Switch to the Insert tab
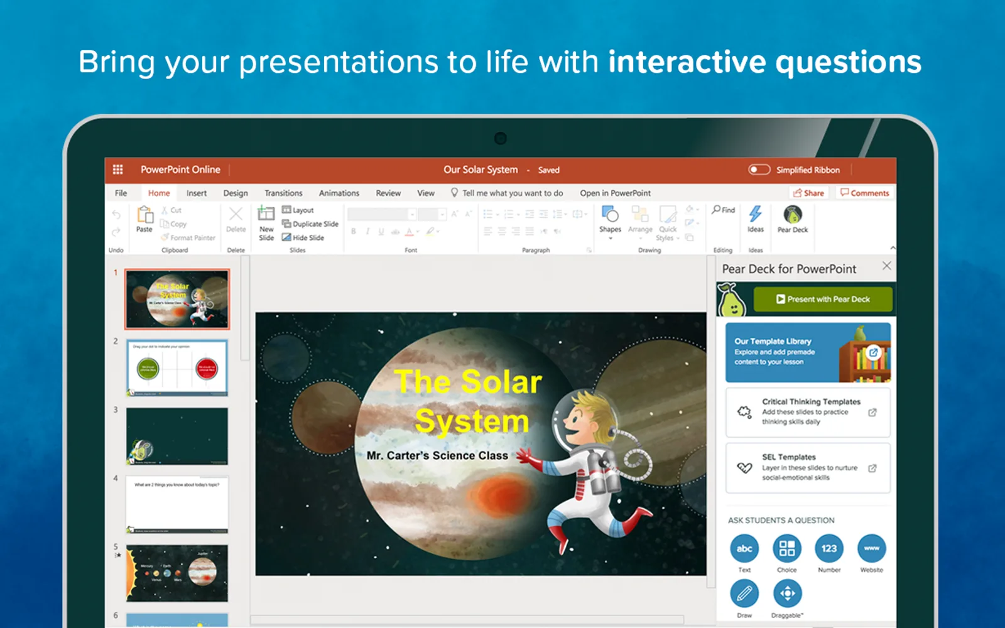 pyautogui.click(x=196, y=193)
